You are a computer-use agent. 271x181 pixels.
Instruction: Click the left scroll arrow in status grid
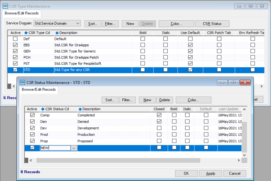[x=31, y=160]
